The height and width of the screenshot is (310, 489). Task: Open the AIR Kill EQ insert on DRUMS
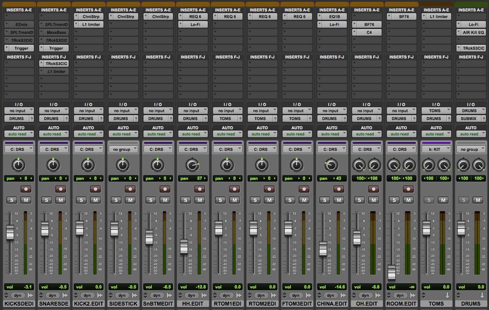[x=471, y=32]
